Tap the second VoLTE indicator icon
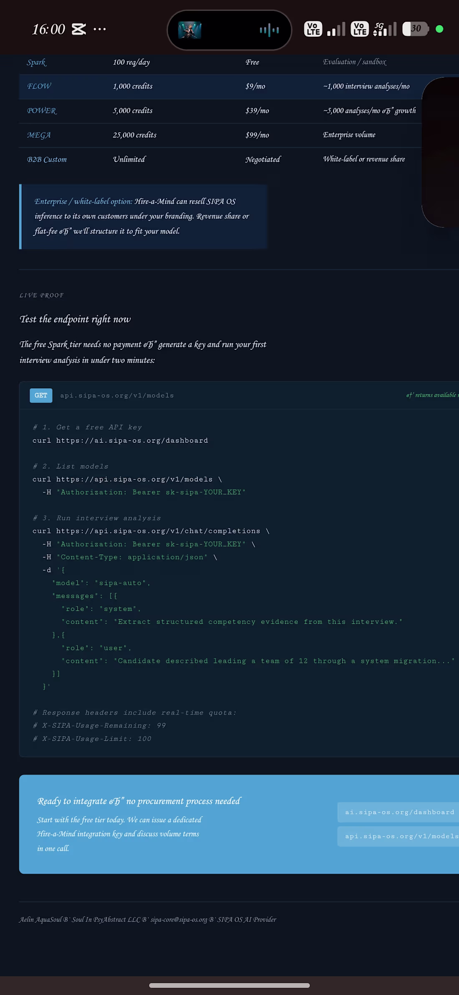 coord(360,29)
